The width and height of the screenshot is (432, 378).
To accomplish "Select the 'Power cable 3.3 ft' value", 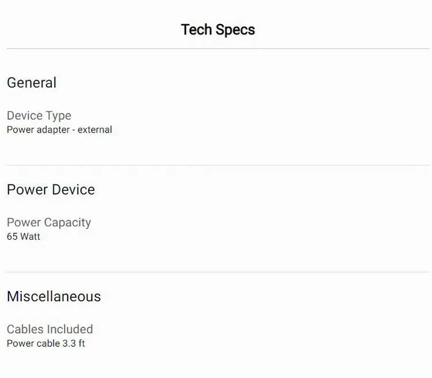I will [46, 343].
